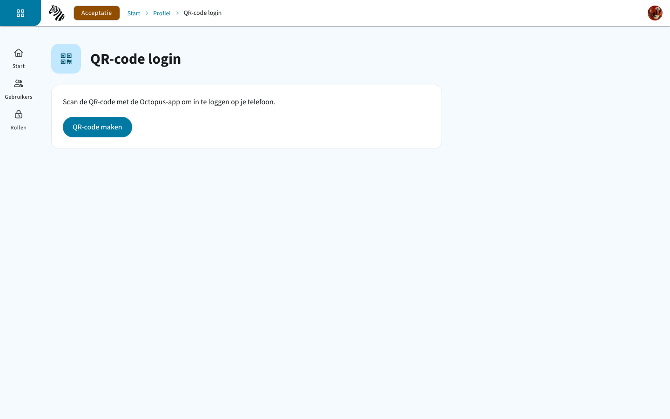Image resolution: width=670 pixels, height=419 pixels.
Task: Click the text "Scan de QR-code met de Octopus-app"
Action: pos(121,102)
